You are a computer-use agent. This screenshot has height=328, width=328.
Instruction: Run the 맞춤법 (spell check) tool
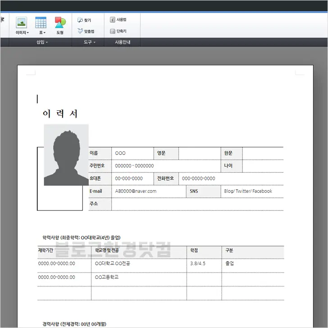(x=86, y=31)
